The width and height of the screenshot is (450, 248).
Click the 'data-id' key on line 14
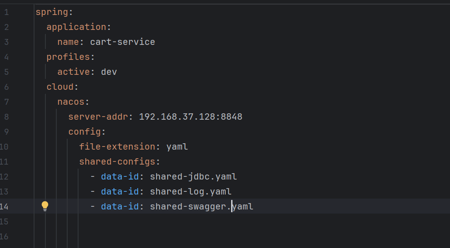click(x=120, y=206)
